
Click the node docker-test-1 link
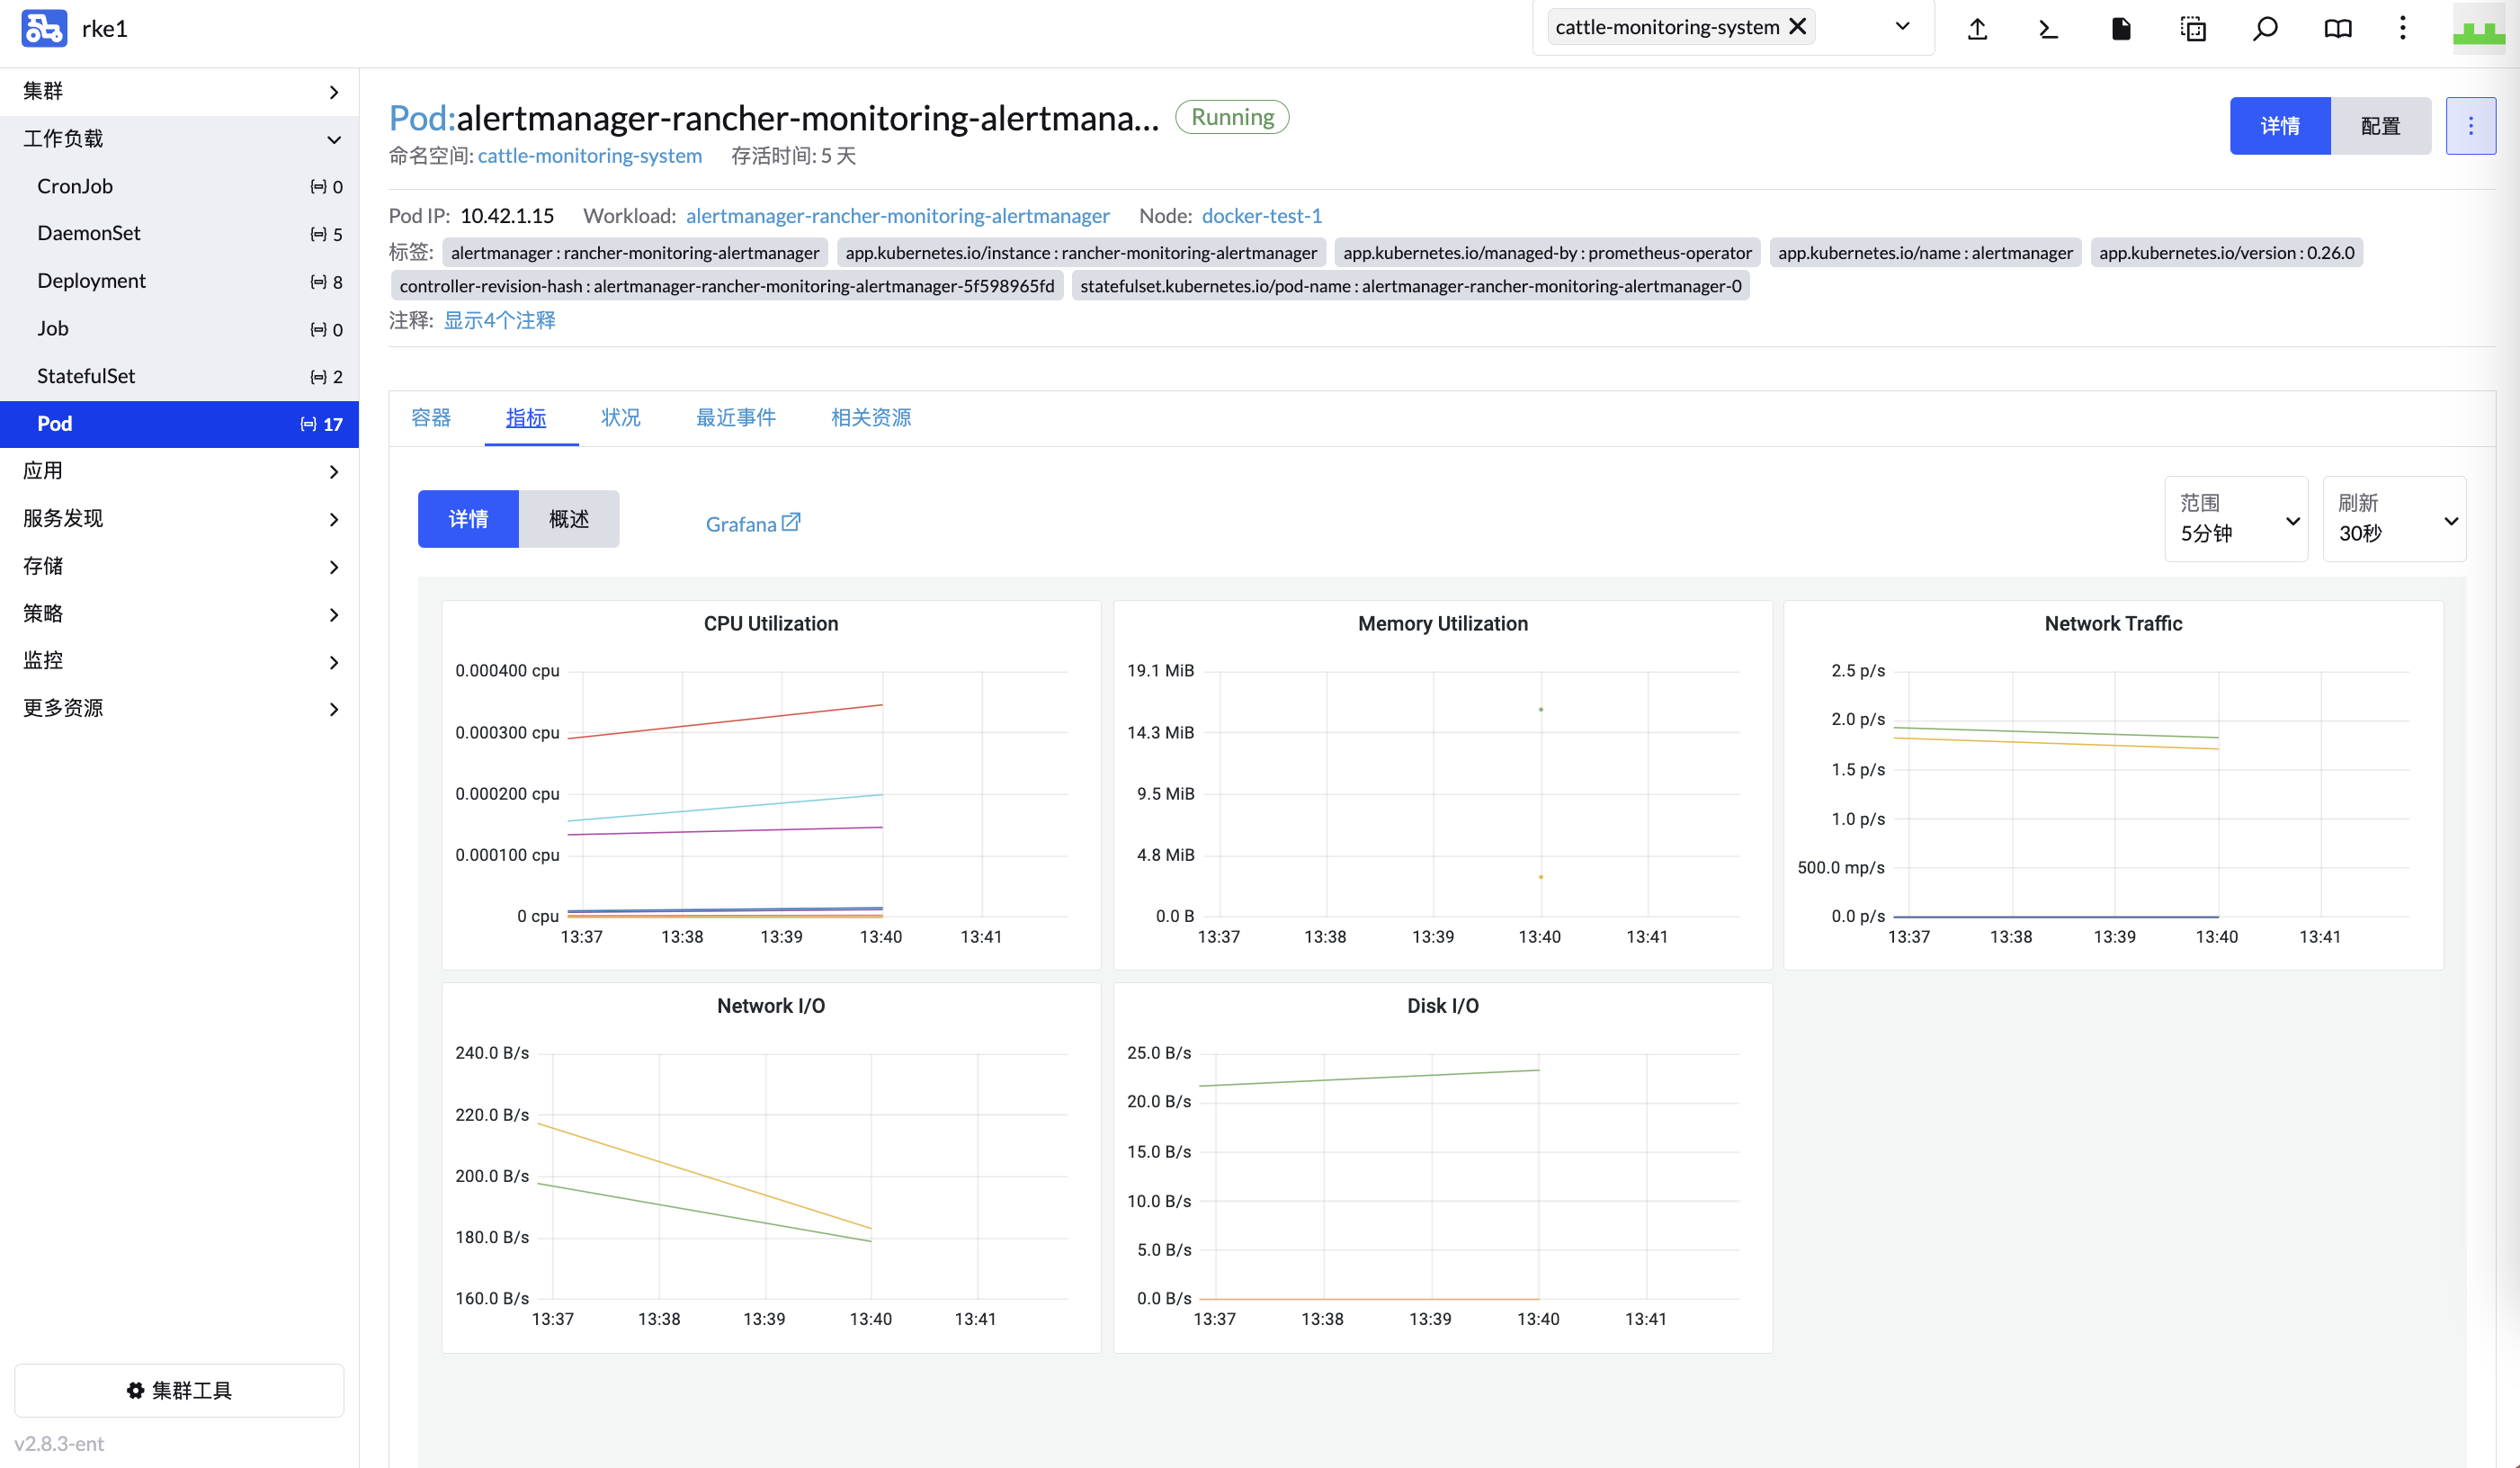click(1261, 215)
